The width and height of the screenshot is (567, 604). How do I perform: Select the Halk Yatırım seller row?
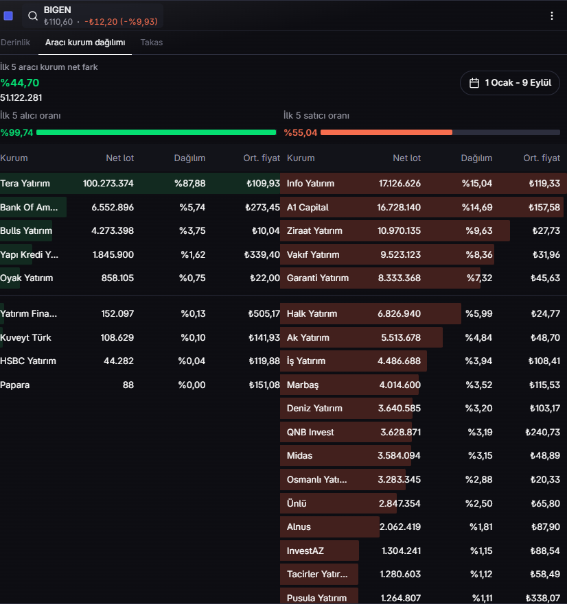(424, 313)
